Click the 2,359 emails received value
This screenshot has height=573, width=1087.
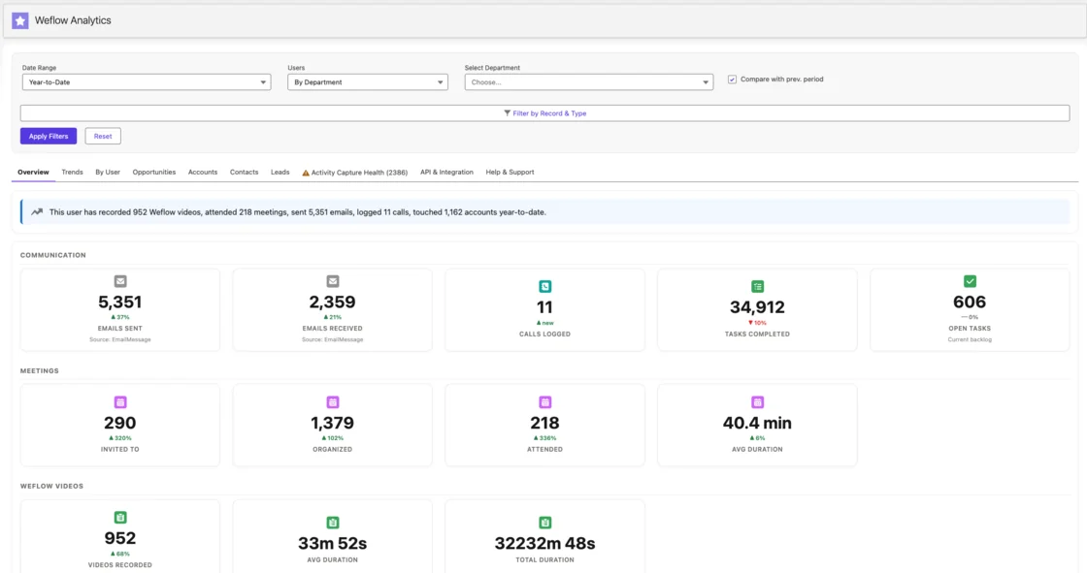pyautogui.click(x=333, y=302)
